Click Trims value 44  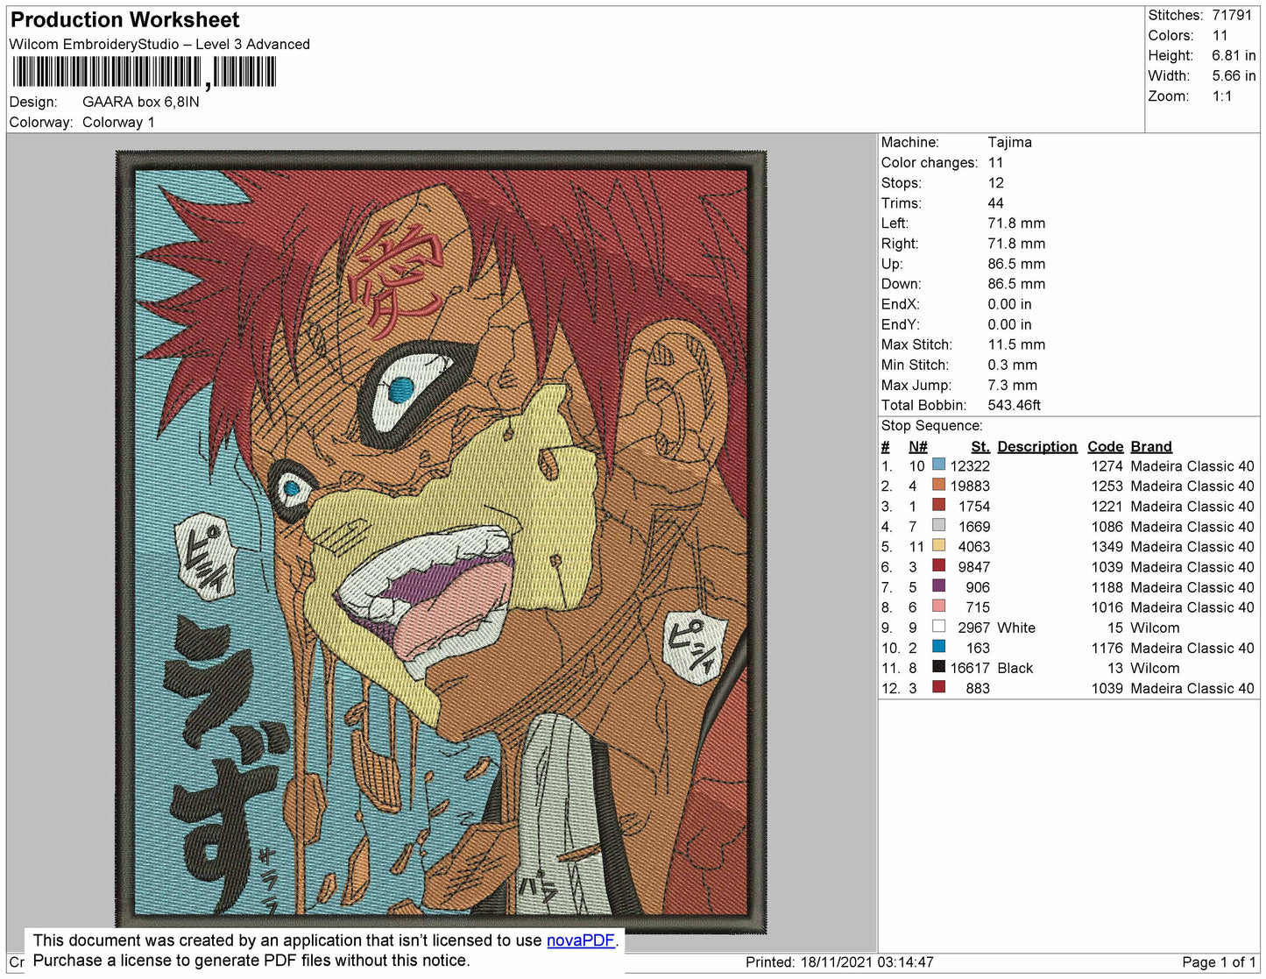pyautogui.click(x=996, y=202)
